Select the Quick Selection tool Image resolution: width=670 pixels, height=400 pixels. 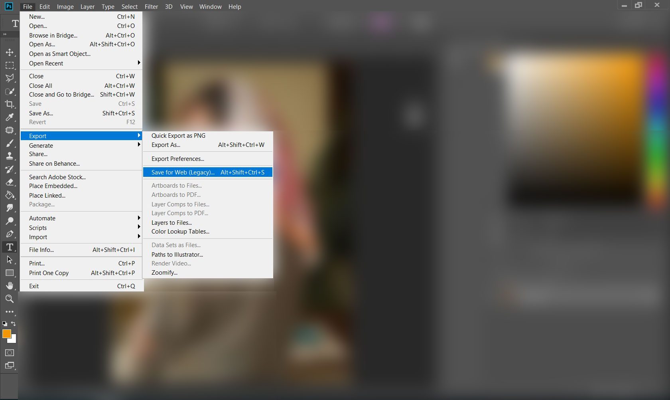coord(10,91)
